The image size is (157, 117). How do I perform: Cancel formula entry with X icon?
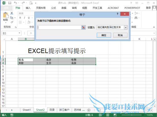pos(31,33)
